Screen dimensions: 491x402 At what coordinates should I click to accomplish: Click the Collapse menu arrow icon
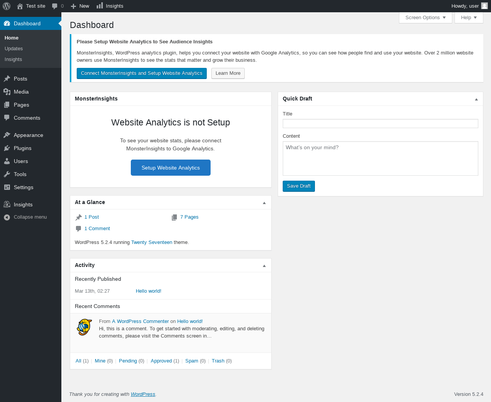pyautogui.click(x=7, y=217)
